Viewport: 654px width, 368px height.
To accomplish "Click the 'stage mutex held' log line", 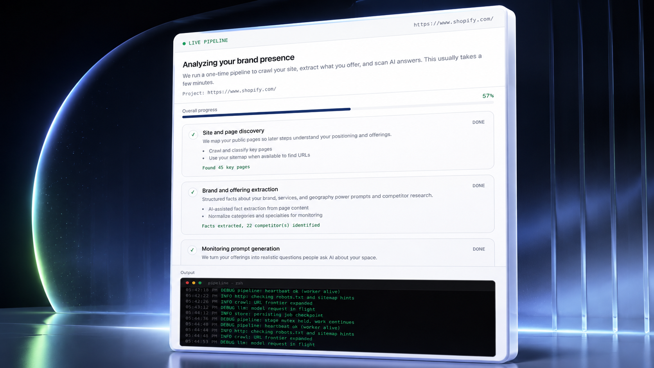I will coord(270,321).
